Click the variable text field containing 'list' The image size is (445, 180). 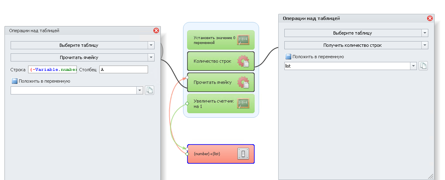pyautogui.click(x=347, y=66)
